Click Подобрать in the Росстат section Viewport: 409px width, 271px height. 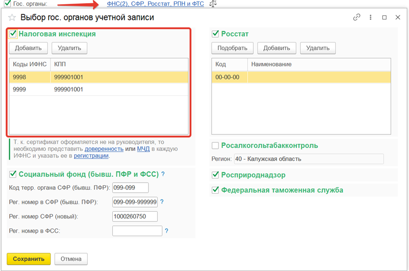click(x=232, y=48)
